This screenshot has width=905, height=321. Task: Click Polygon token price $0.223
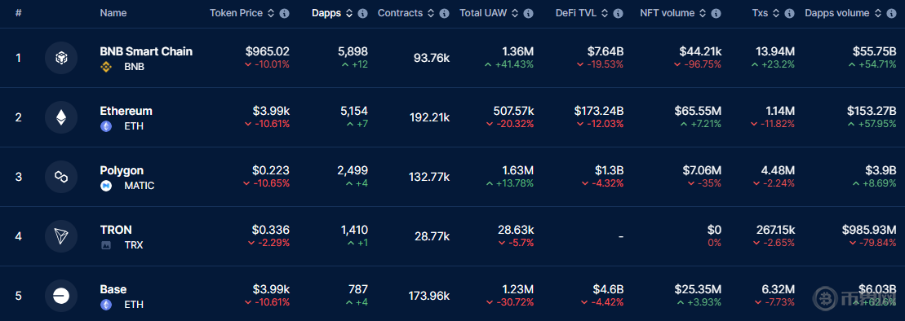pyautogui.click(x=271, y=170)
